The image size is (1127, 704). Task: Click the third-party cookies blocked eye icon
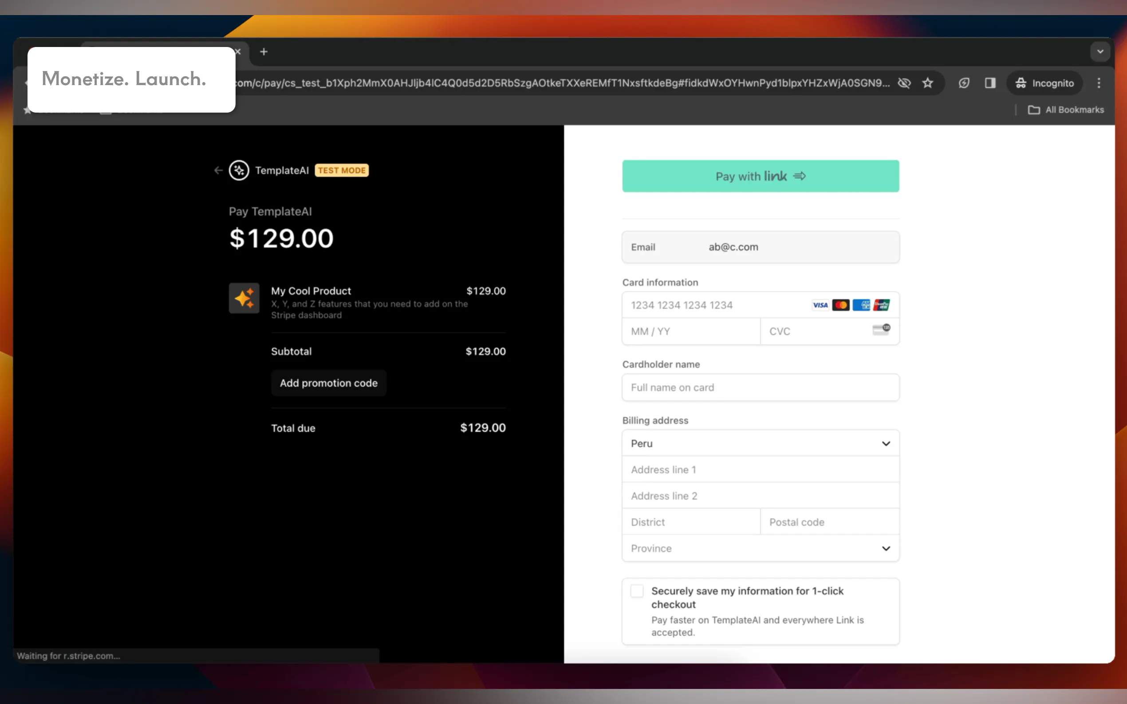(x=904, y=83)
